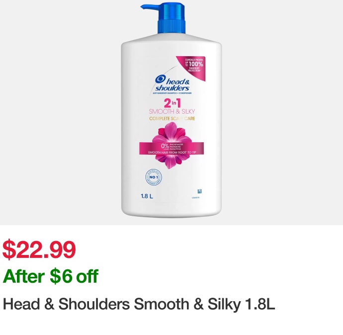Screen dimensions: 343x335
Task: Open Head & Shoulders Smooth & Silky 1.8L title
Action: point(139,304)
